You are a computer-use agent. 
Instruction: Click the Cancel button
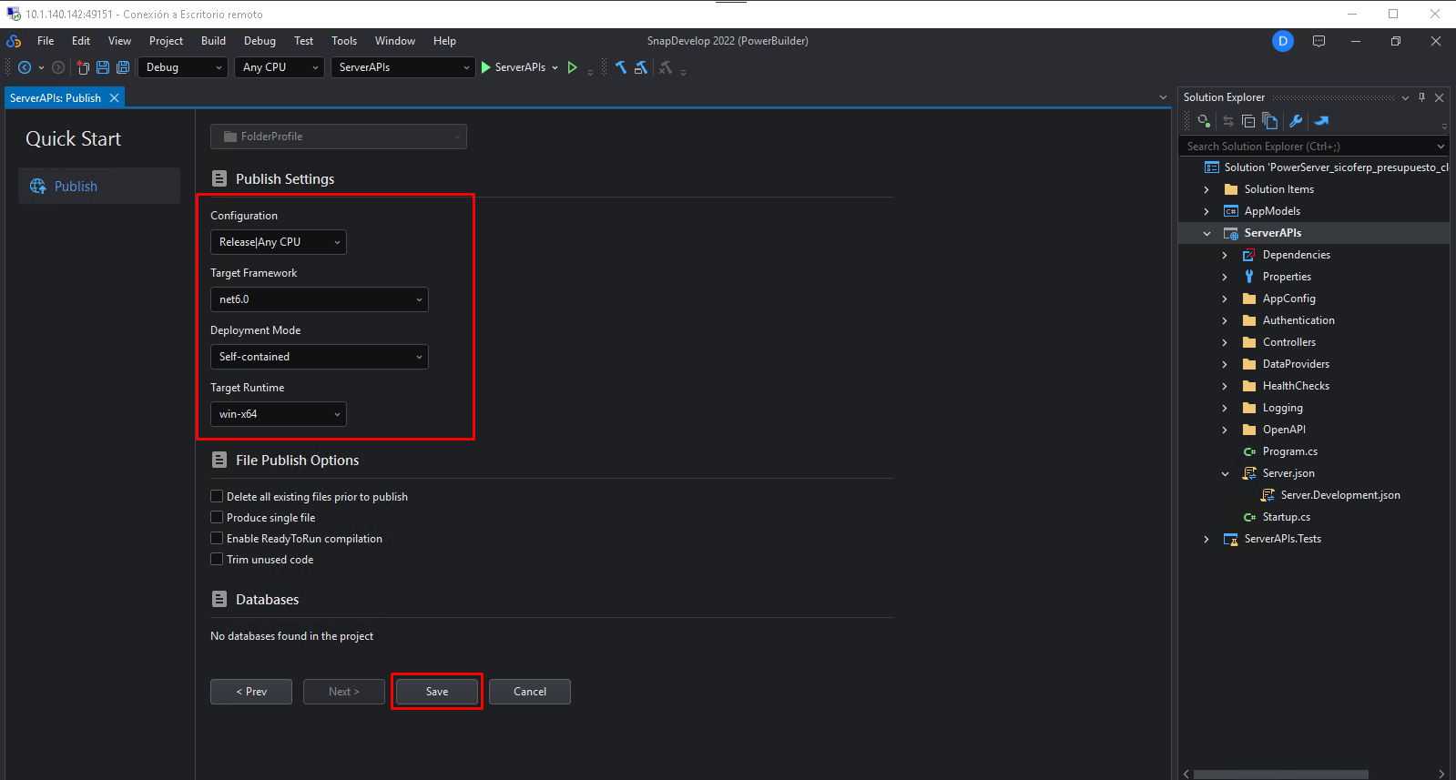click(530, 692)
